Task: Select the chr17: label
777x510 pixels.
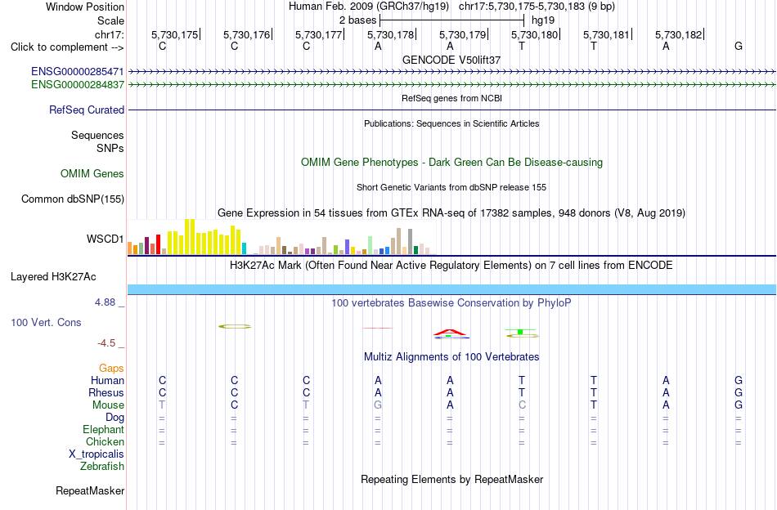Action: 109,34
